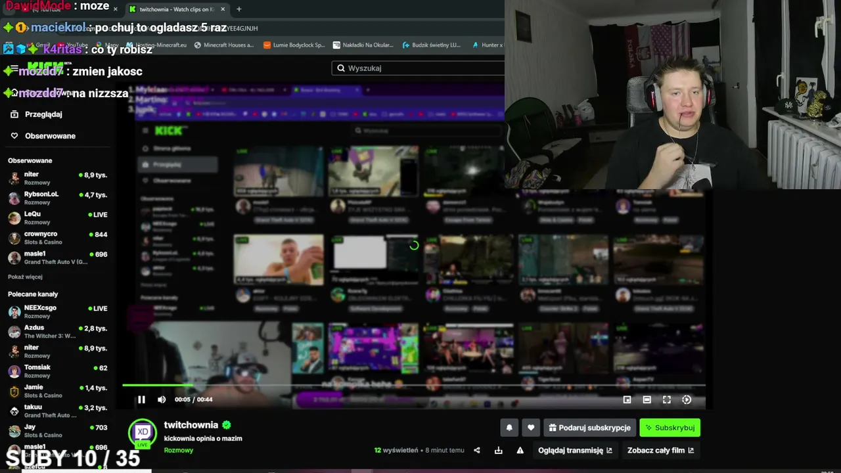The width and height of the screenshot is (841, 473).
Task: Click the heart follow button
Action: tap(531, 428)
